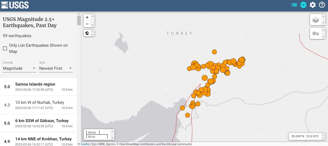Enable Only List Earthquakes Shown on Map
The width and height of the screenshot is (328, 146).
pos(5,48)
